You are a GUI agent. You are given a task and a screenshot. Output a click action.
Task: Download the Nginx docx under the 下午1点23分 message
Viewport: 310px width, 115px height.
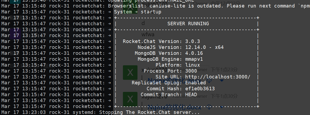209,81
